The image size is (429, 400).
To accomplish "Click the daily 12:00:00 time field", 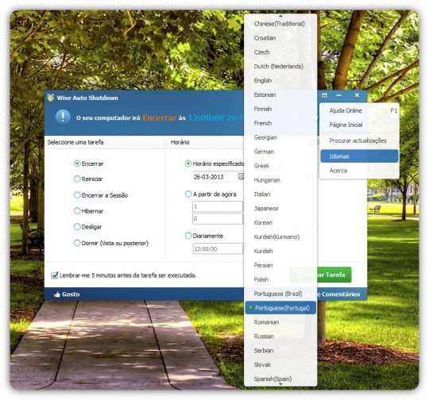I will coord(218,248).
